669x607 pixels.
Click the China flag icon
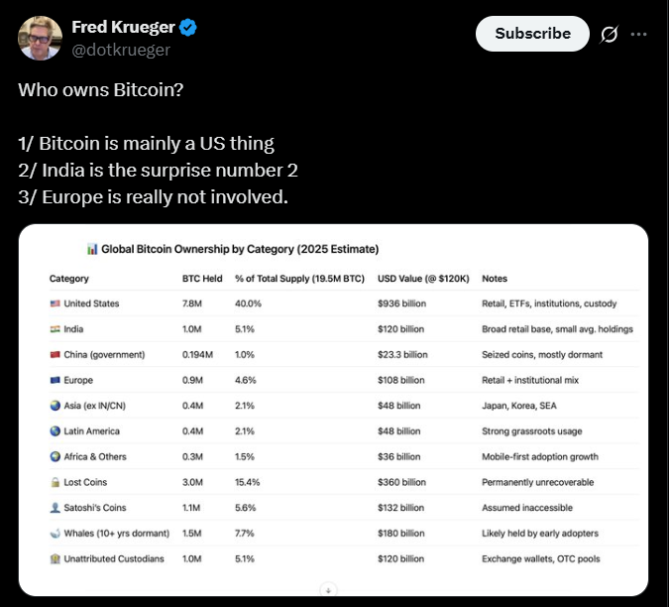click(x=56, y=355)
